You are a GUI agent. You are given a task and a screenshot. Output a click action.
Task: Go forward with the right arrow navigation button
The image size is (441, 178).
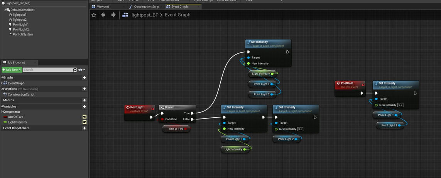[x=113, y=15]
